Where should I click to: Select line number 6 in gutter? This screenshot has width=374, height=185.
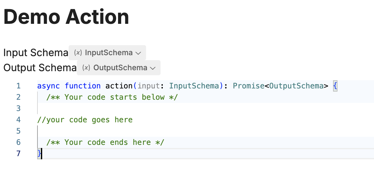coord(18,142)
